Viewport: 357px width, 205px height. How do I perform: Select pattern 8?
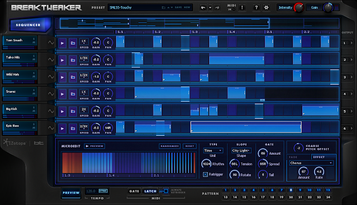click(x=291, y=190)
